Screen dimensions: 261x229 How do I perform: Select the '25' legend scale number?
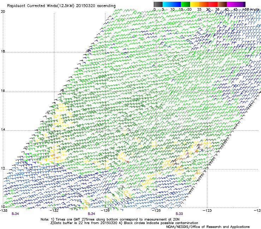pyautogui.click(x=199, y=9)
